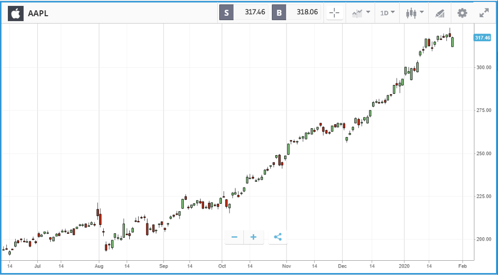Zoom out with the minus button
Viewport: 498px width, 275px height.
point(234,237)
